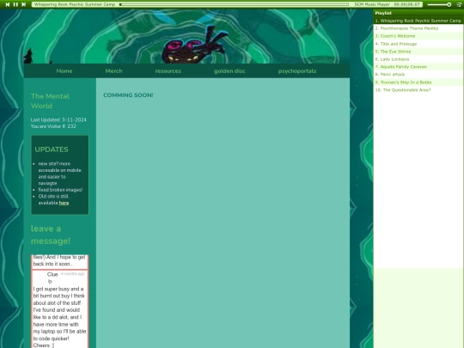The image size is (464, 348).
Task: Click the COMMING SOON! heading
Action: tap(128, 95)
